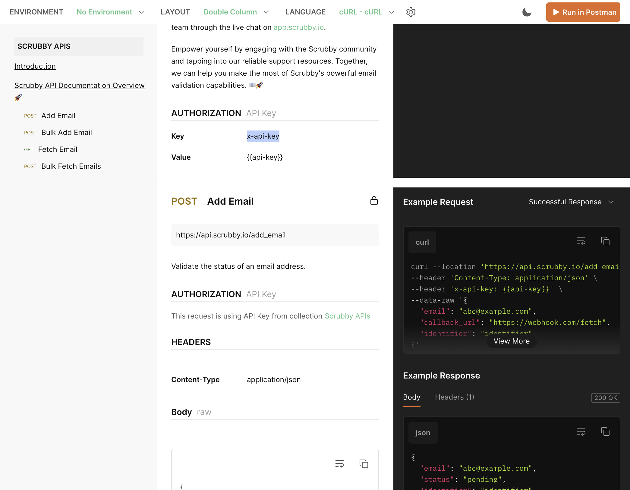
Task: Select POST Bulk Fetch Emails in sidebar
Action: (x=62, y=166)
